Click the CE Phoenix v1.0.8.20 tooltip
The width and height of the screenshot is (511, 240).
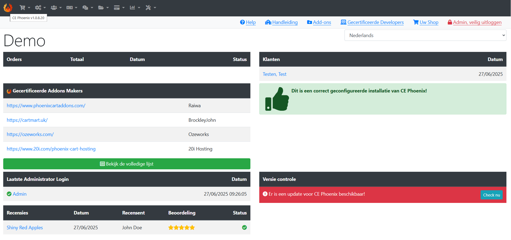click(x=28, y=18)
